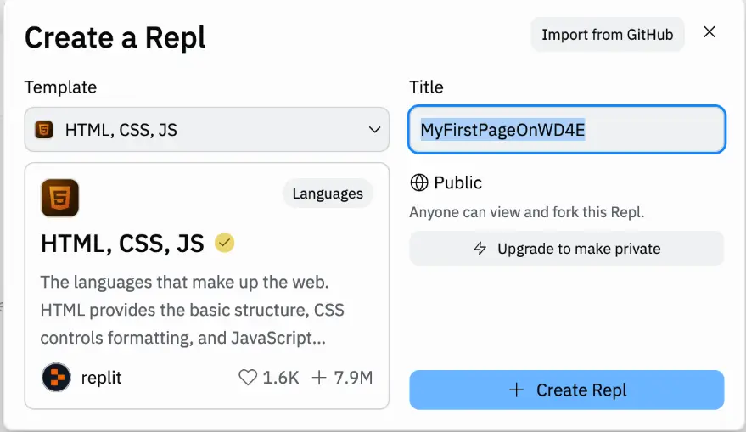Click the HTML5 icon in the Template dropdown
This screenshot has width=746, height=432.
(x=44, y=129)
